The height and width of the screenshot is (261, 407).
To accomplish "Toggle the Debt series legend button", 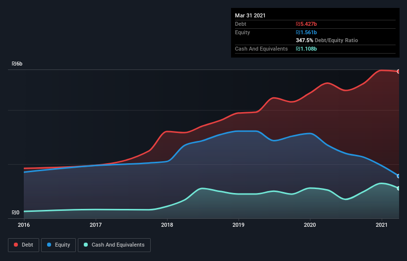I will pyautogui.click(x=24, y=245).
